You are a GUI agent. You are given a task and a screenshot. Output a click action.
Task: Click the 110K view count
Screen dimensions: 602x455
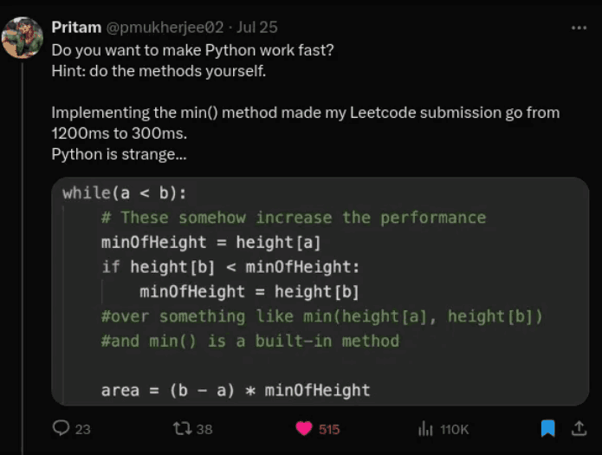tap(455, 429)
